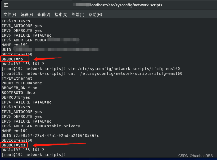Open the 查看(V) menu
Image resolution: width=217 pixels, height=160 pixels.
[x=44, y=15]
